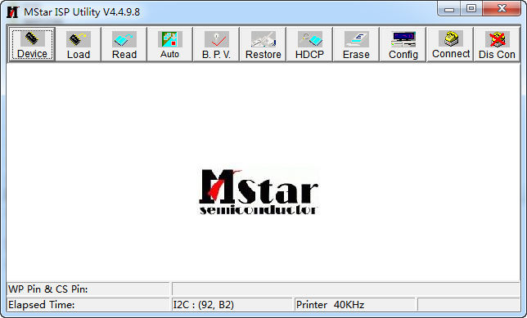Select the Erase flash tool

356,44
